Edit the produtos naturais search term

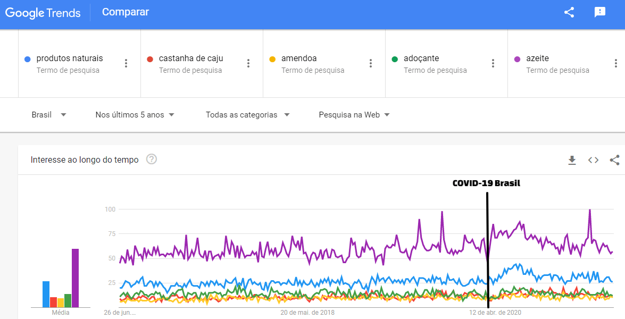point(70,58)
